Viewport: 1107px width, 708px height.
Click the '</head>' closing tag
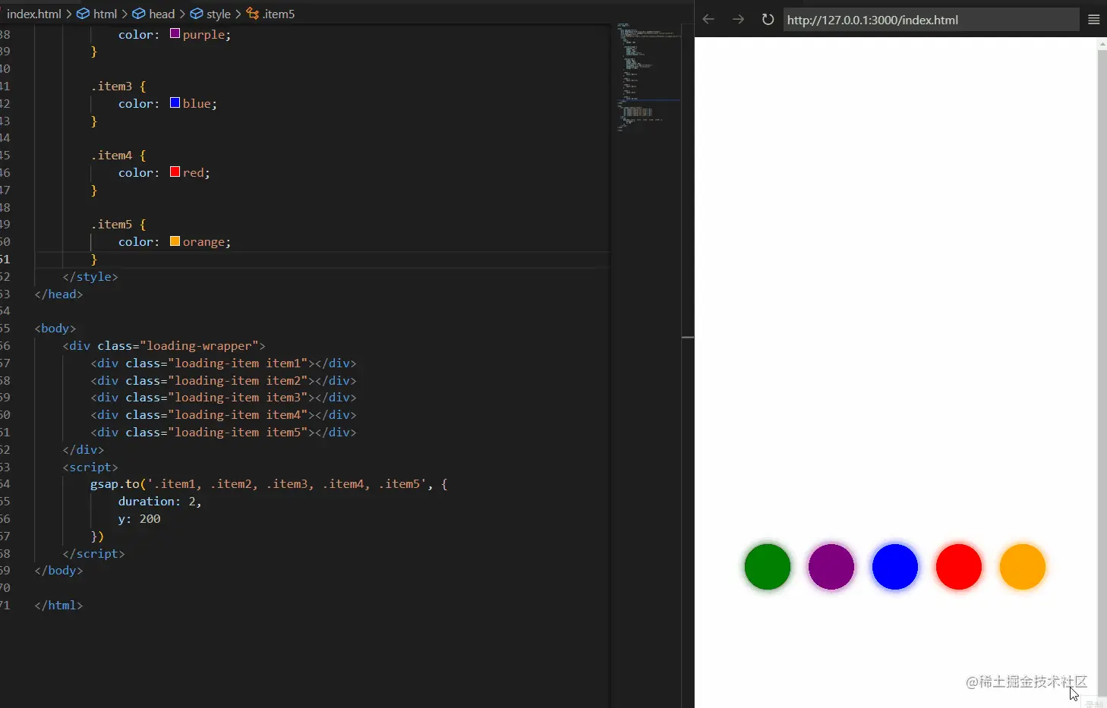pos(58,294)
